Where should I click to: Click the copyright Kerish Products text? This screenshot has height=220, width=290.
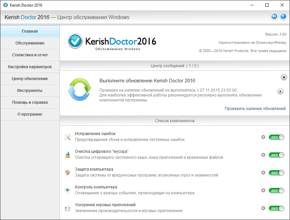click(243, 51)
